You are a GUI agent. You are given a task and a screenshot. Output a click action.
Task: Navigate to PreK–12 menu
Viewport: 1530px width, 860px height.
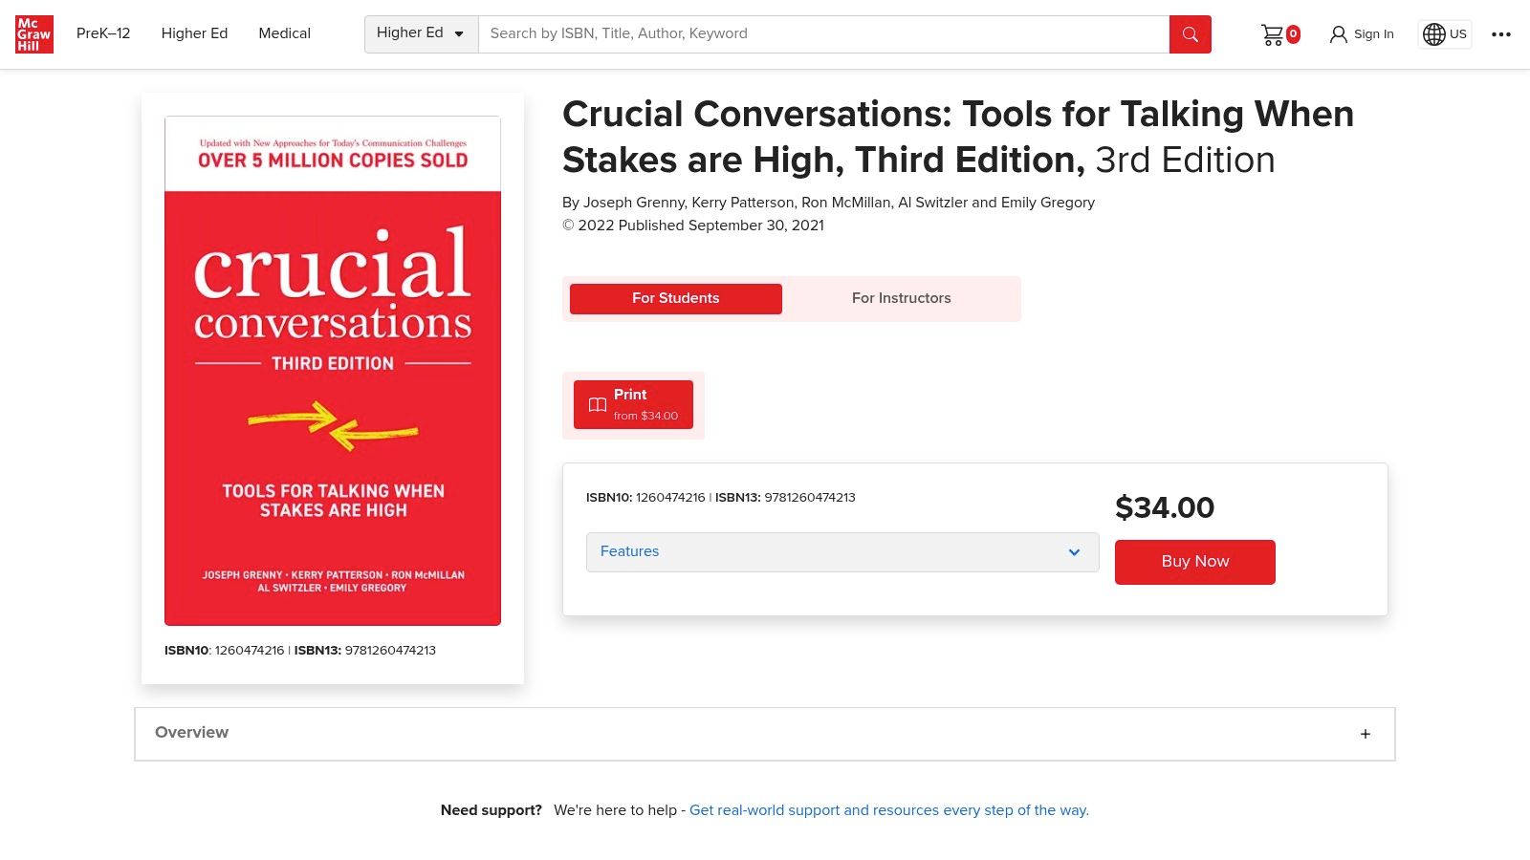101,33
